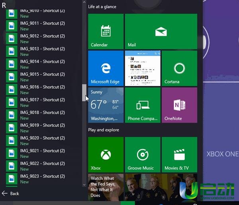Open the Cortana tile
The height and width of the screenshot is (205, 239).
(180, 68)
